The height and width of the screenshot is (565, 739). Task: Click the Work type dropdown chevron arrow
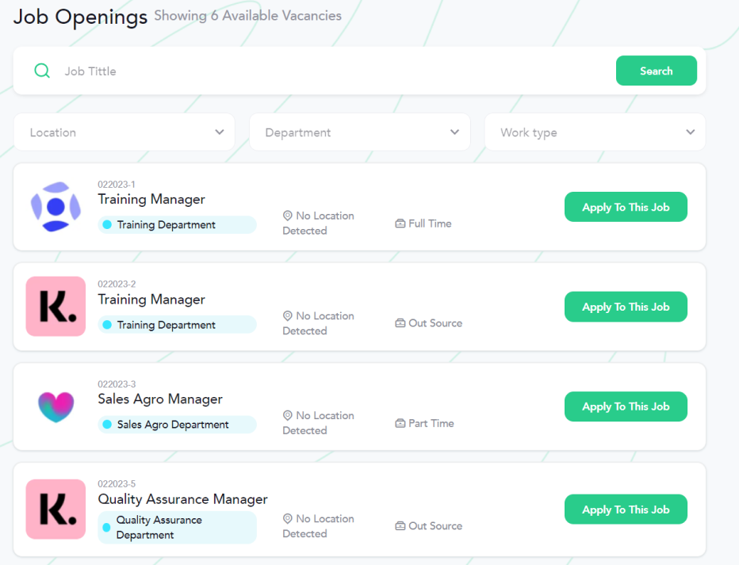click(x=690, y=132)
